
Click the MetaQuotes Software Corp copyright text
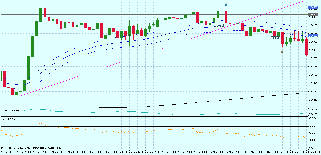(x=30, y=148)
